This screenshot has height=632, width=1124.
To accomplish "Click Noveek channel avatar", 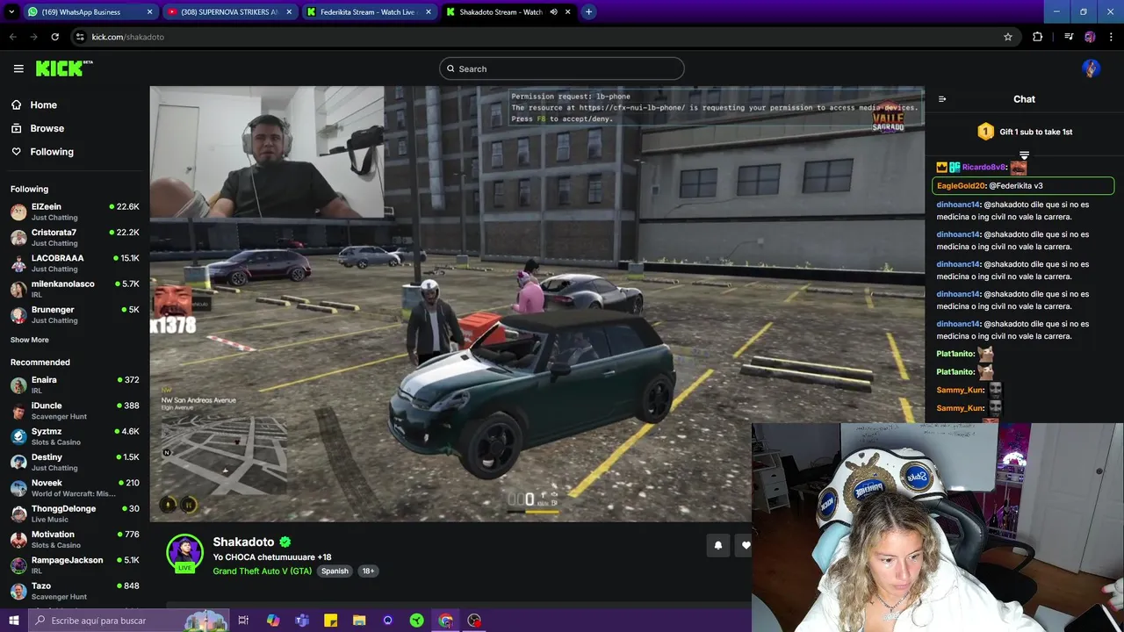I will (x=18, y=488).
